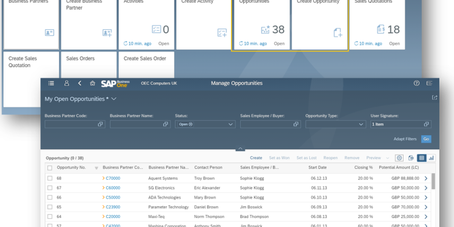This screenshot has height=227, width=454.
Task: Expand the Preview dropdown arrow
Action: click(x=387, y=158)
